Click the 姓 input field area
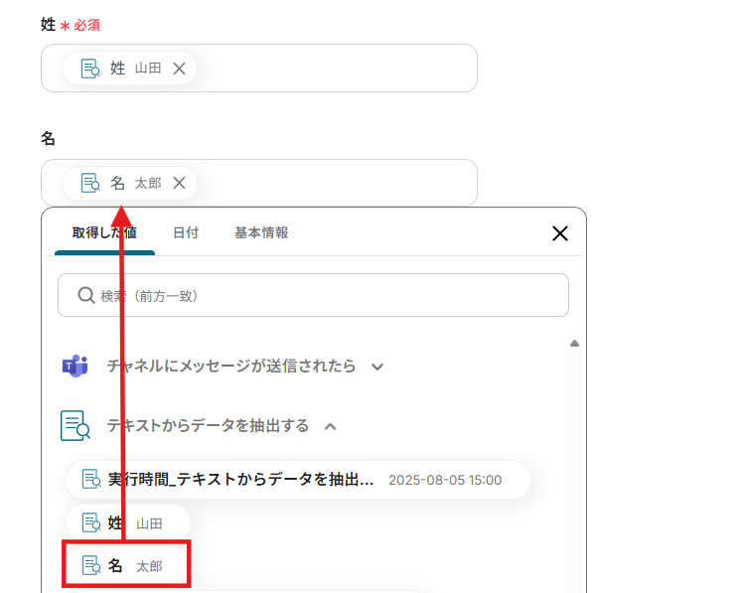 pyautogui.click(x=258, y=69)
